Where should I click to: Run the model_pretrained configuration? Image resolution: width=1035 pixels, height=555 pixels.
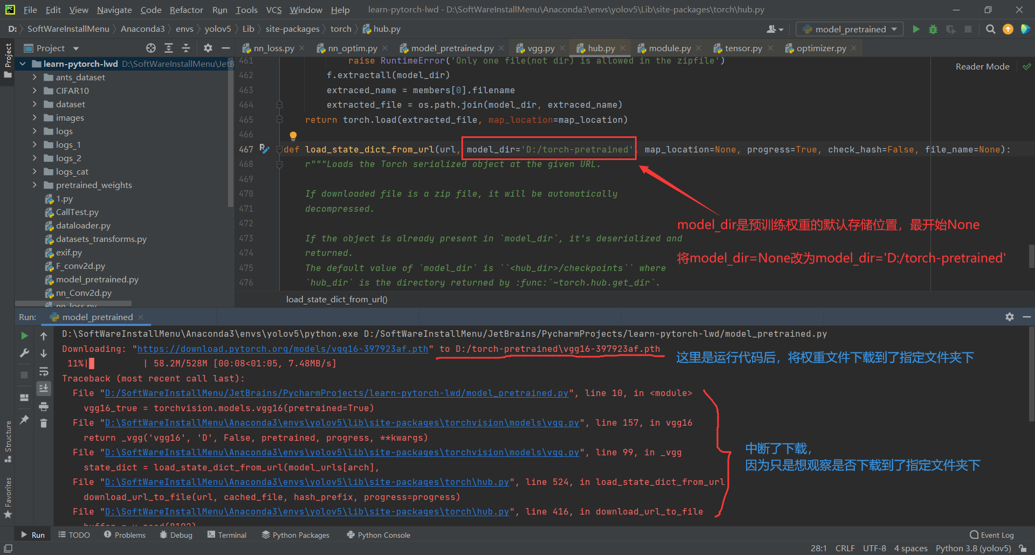coord(916,29)
